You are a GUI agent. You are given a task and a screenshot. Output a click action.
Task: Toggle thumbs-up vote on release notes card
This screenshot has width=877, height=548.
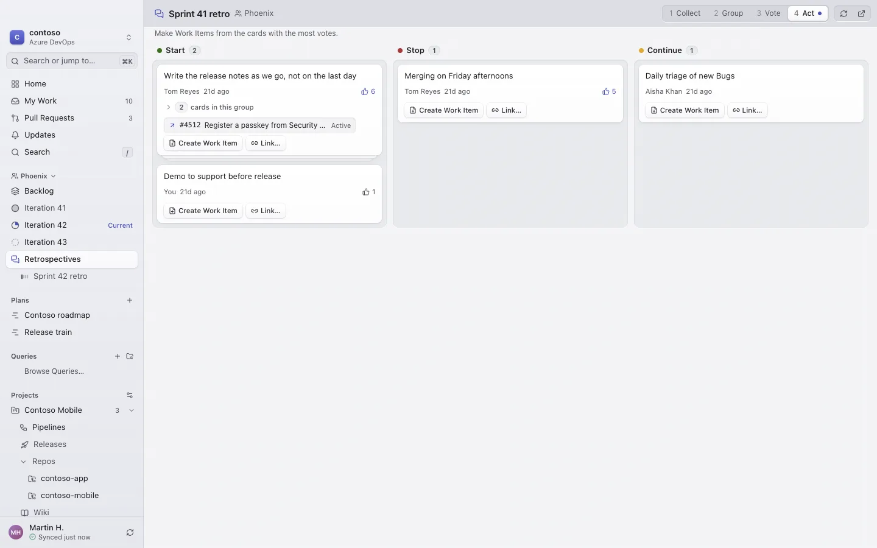(368, 91)
